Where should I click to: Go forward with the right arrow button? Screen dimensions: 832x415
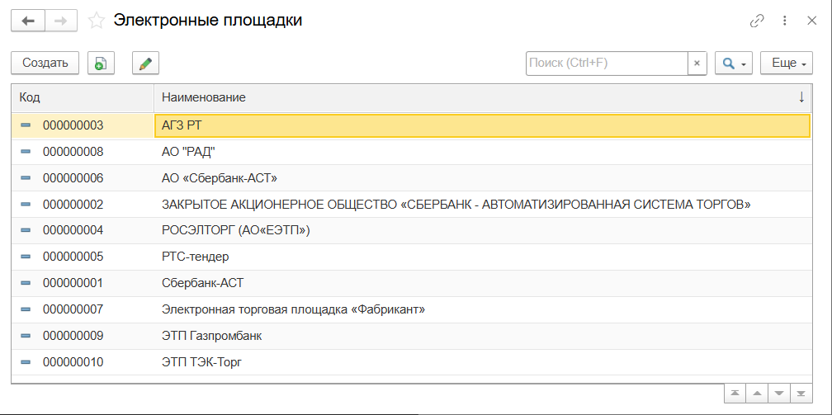(x=61, y=21)
